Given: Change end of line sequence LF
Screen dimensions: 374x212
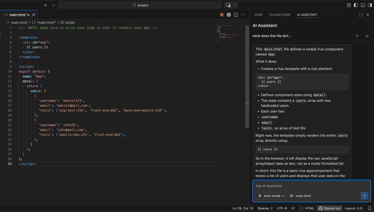Looking at the screenshot, I should [293, 208].
